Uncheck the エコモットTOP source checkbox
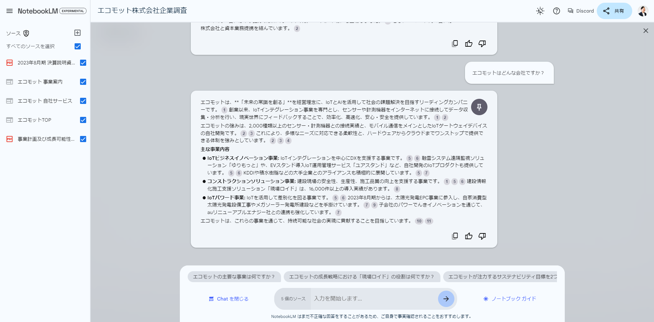Image resolution: width=654 pixels, height=322 pixels. [83, 120]
